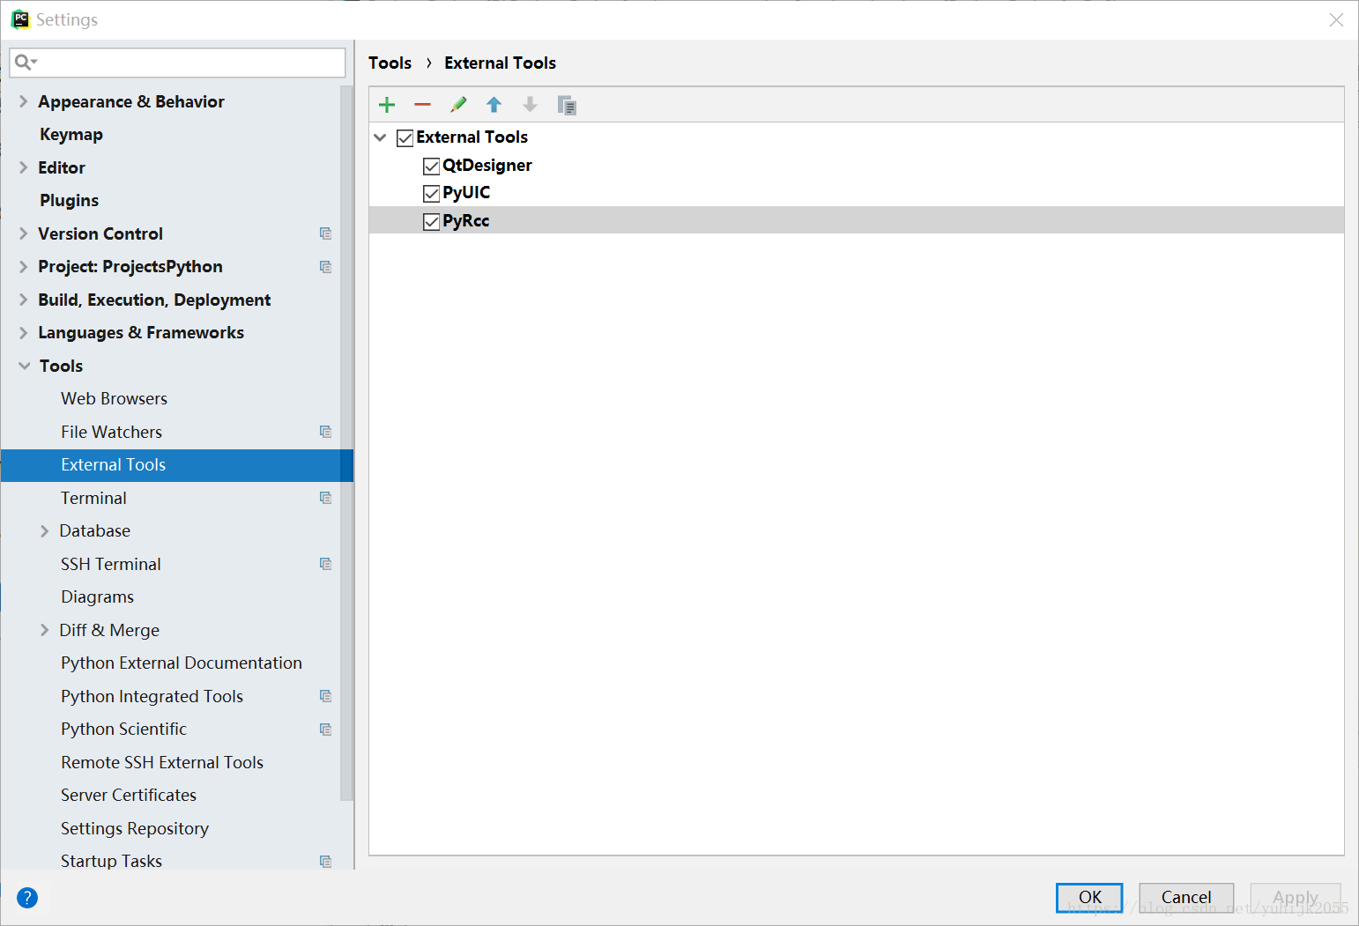Collapse the External Tools group tree

pos(381,137)
